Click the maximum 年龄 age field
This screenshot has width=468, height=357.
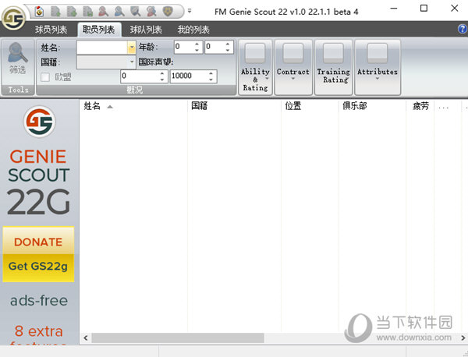click(214, 47)
